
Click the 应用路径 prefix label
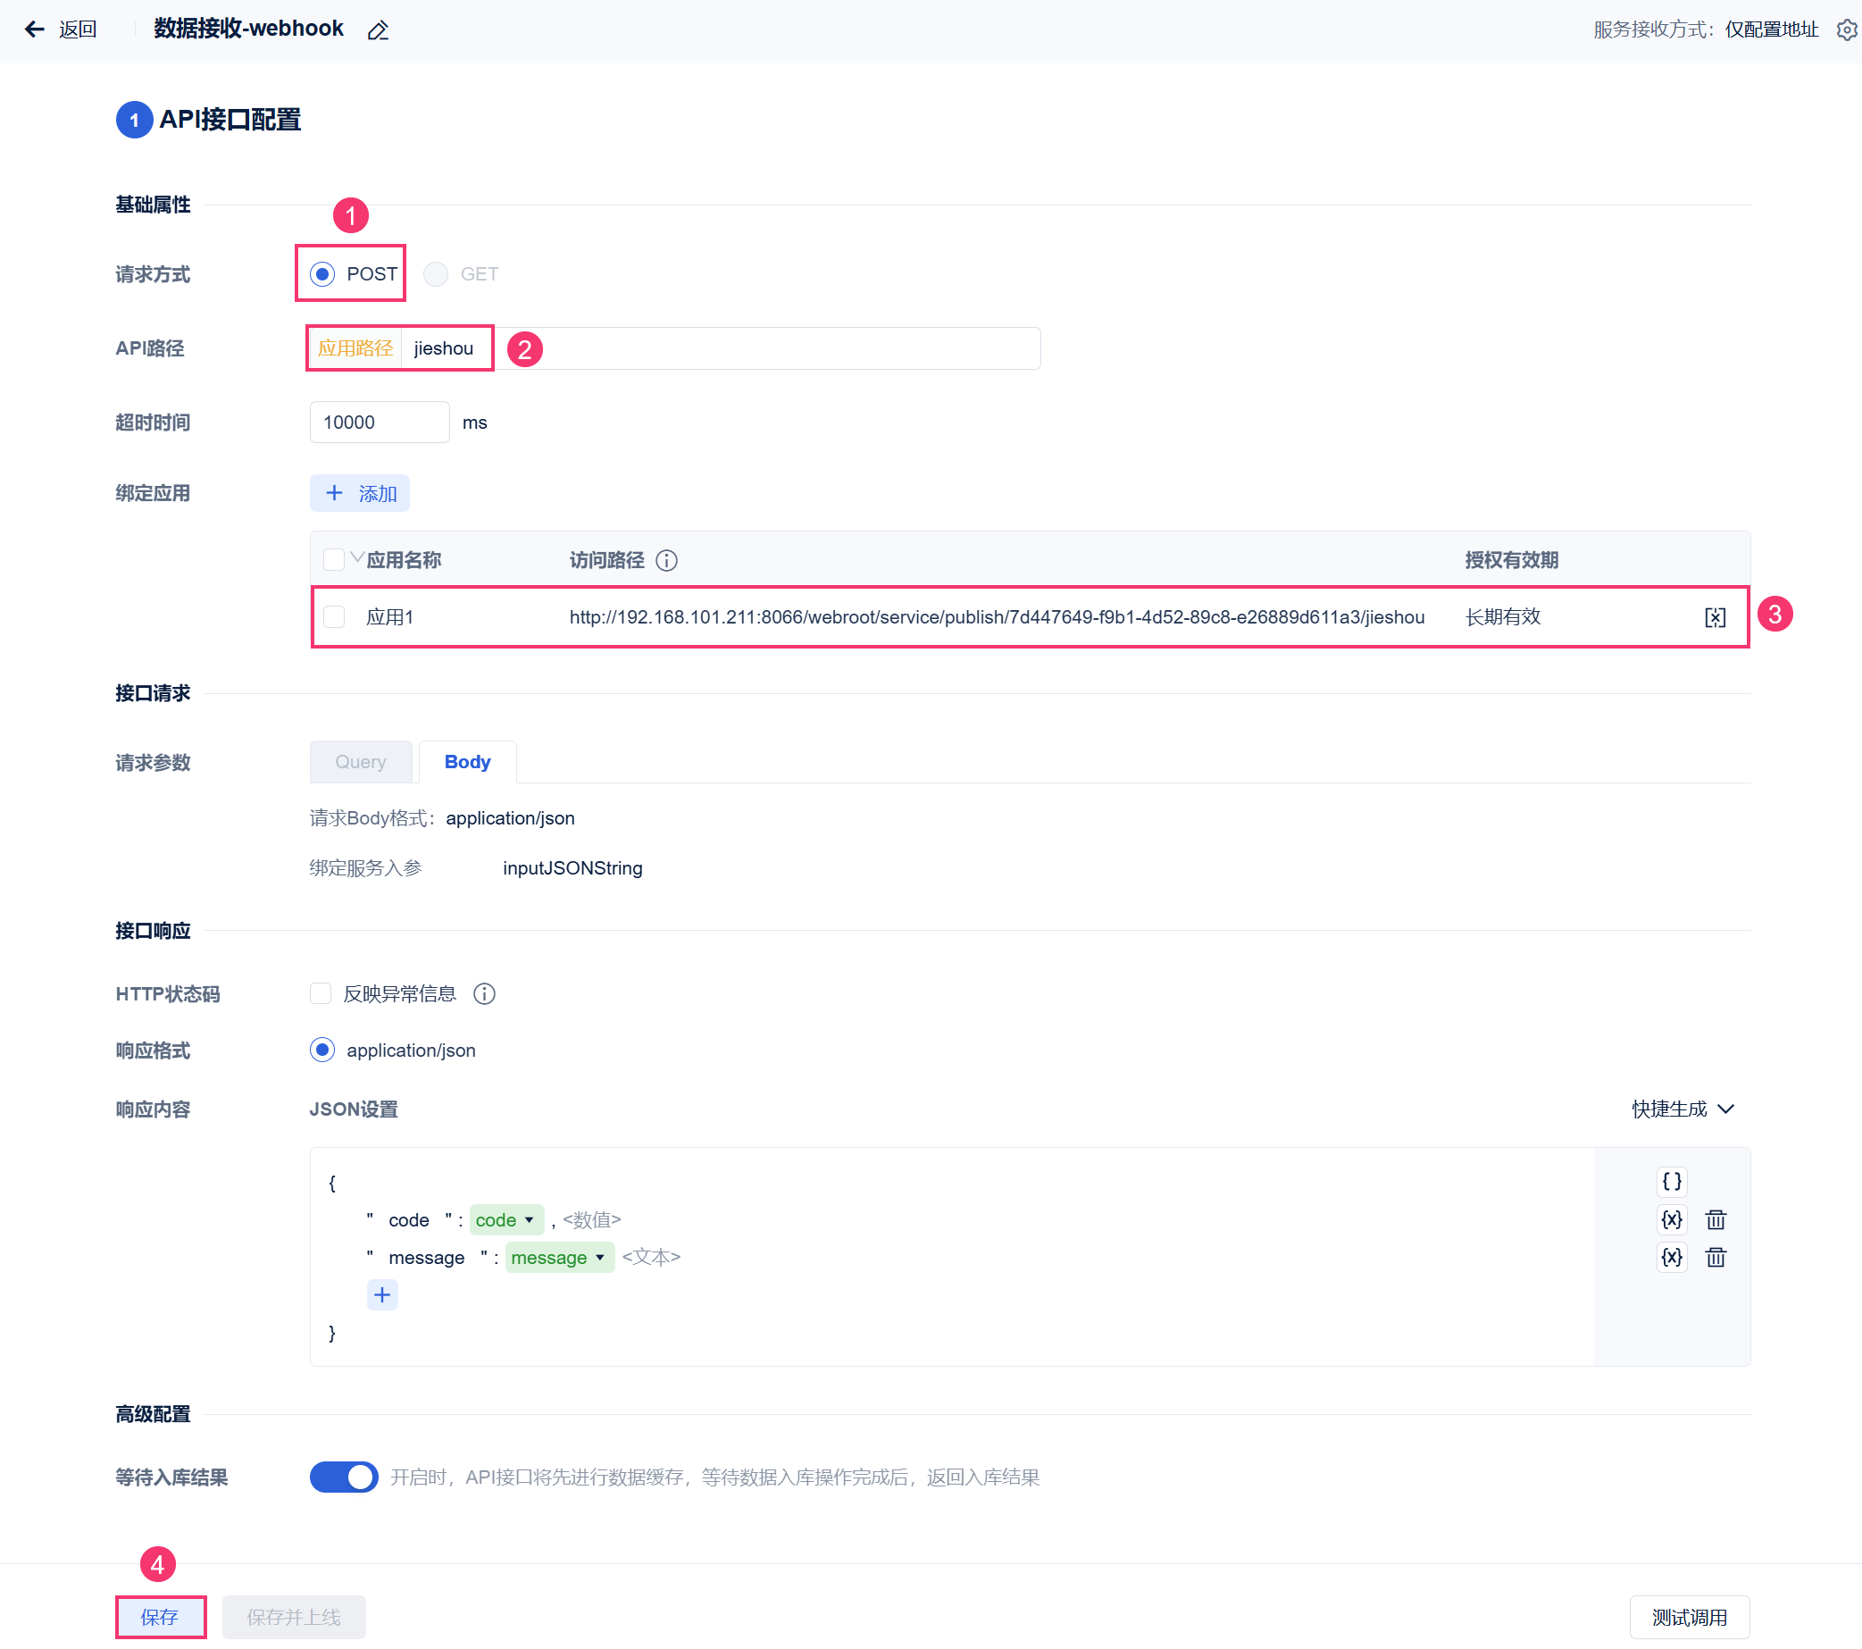[x=355, y=349]
